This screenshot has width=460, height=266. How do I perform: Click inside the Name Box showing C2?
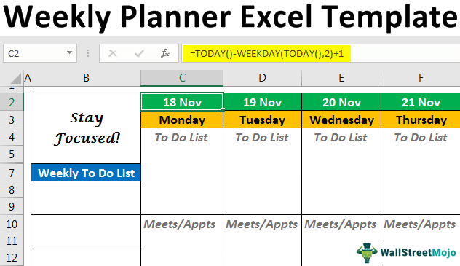click(x=34, y=53)
